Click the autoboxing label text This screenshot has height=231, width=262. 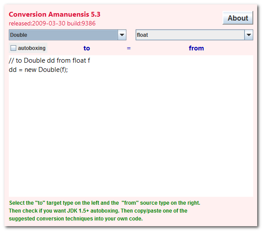(x=32, y=48)
